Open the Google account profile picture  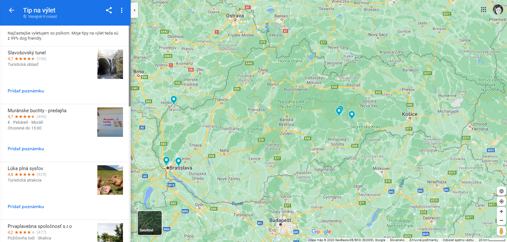tap(498, 10)
